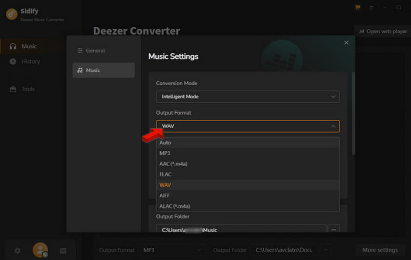The height and width of the screenshot is (260, 411).
Task: Switch to General settings tab
Action: click(x=104, y=51)
